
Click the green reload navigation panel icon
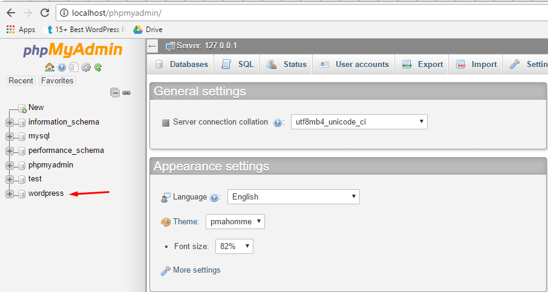pyautogui.click(x=98, y=68)
